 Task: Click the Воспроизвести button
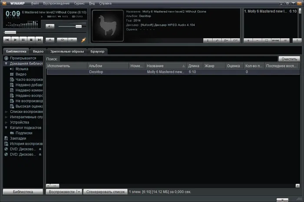pos(62,192)
